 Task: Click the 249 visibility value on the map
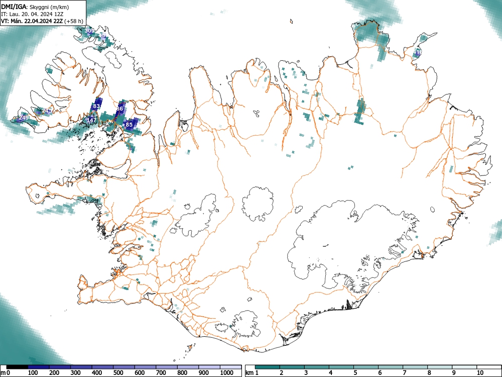[x=24, y=118]
